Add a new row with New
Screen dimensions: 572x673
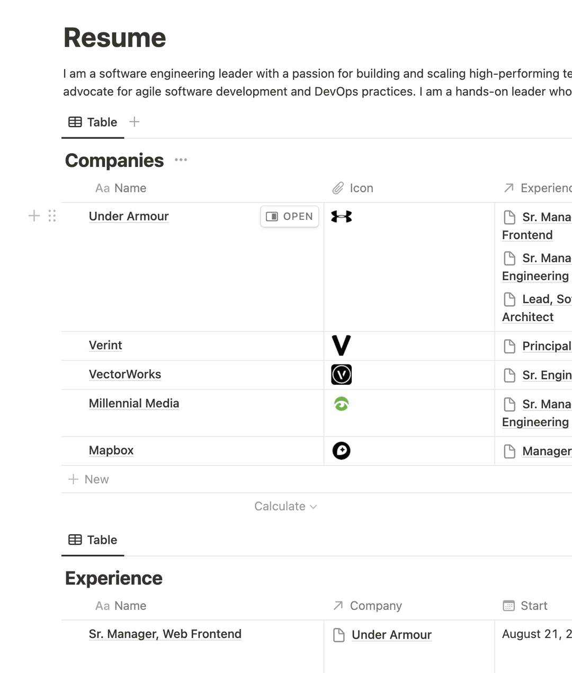pyautogui.click(x=89, y=480)
